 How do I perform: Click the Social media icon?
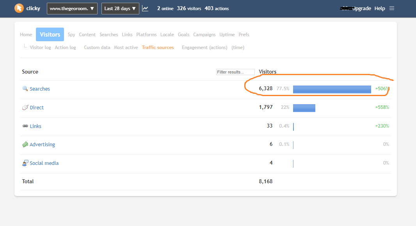(25, 163)
